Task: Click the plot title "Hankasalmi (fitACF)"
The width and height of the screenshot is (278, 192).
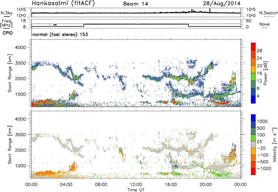Action: pyautogui.click(x=63, y=3)
